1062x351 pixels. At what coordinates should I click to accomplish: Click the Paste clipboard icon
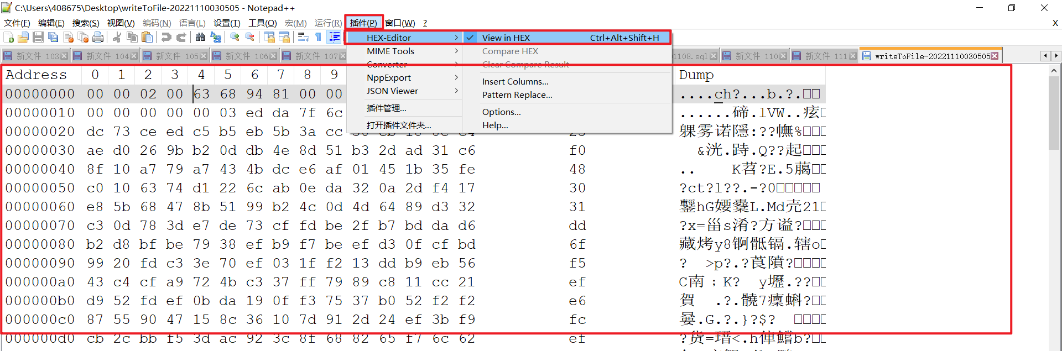(147, 37)
